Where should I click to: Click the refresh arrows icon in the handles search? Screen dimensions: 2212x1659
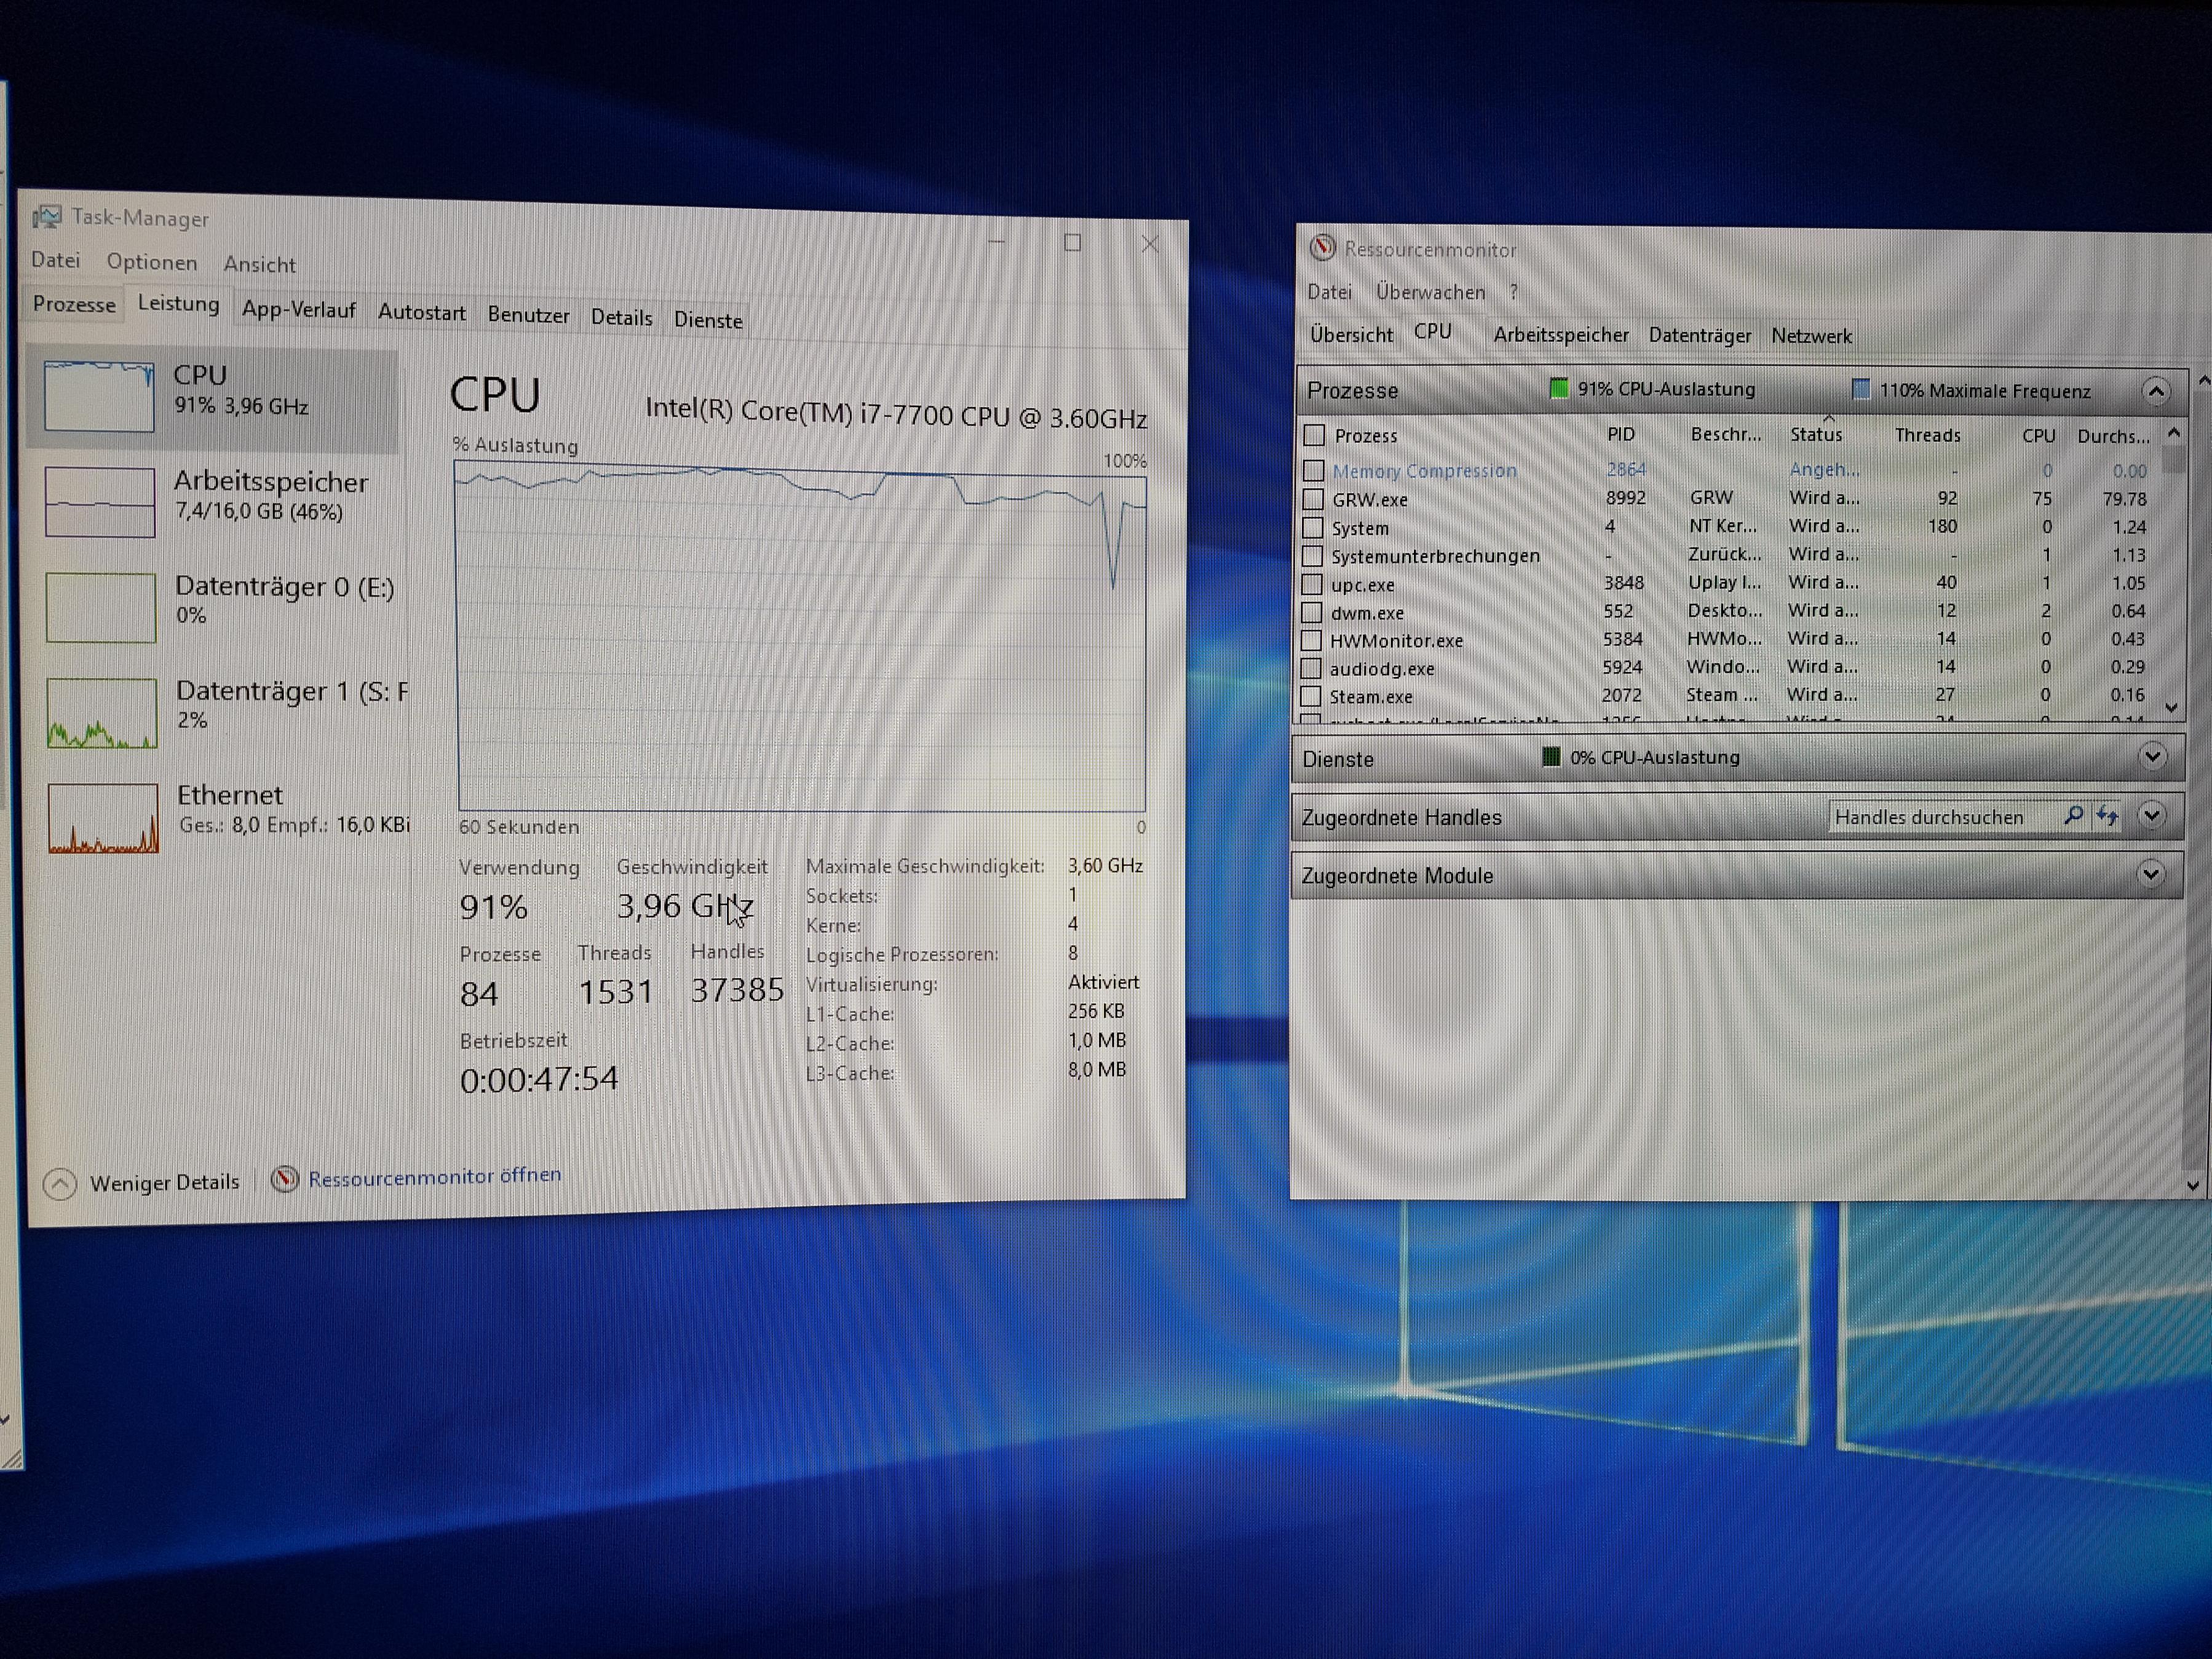coord(2107,816)
